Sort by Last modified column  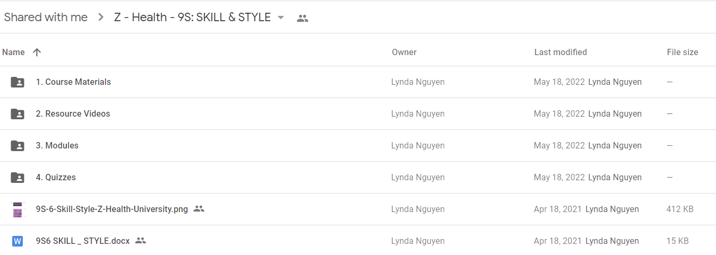(x=561, y=52)
